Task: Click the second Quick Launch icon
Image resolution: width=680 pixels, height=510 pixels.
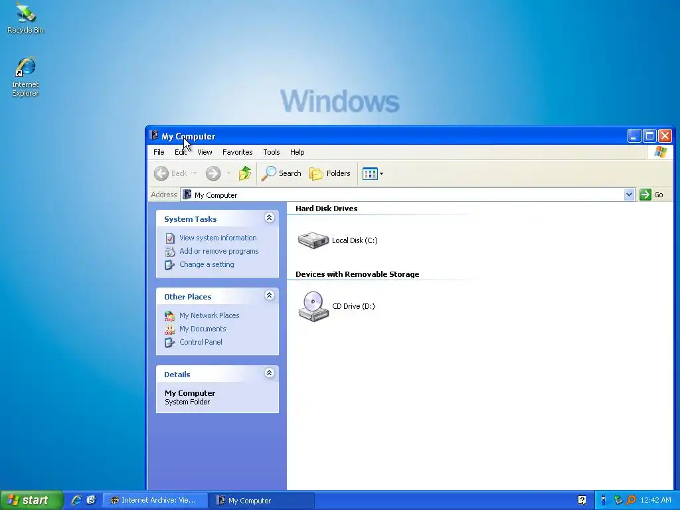Action: coord(91,500)
